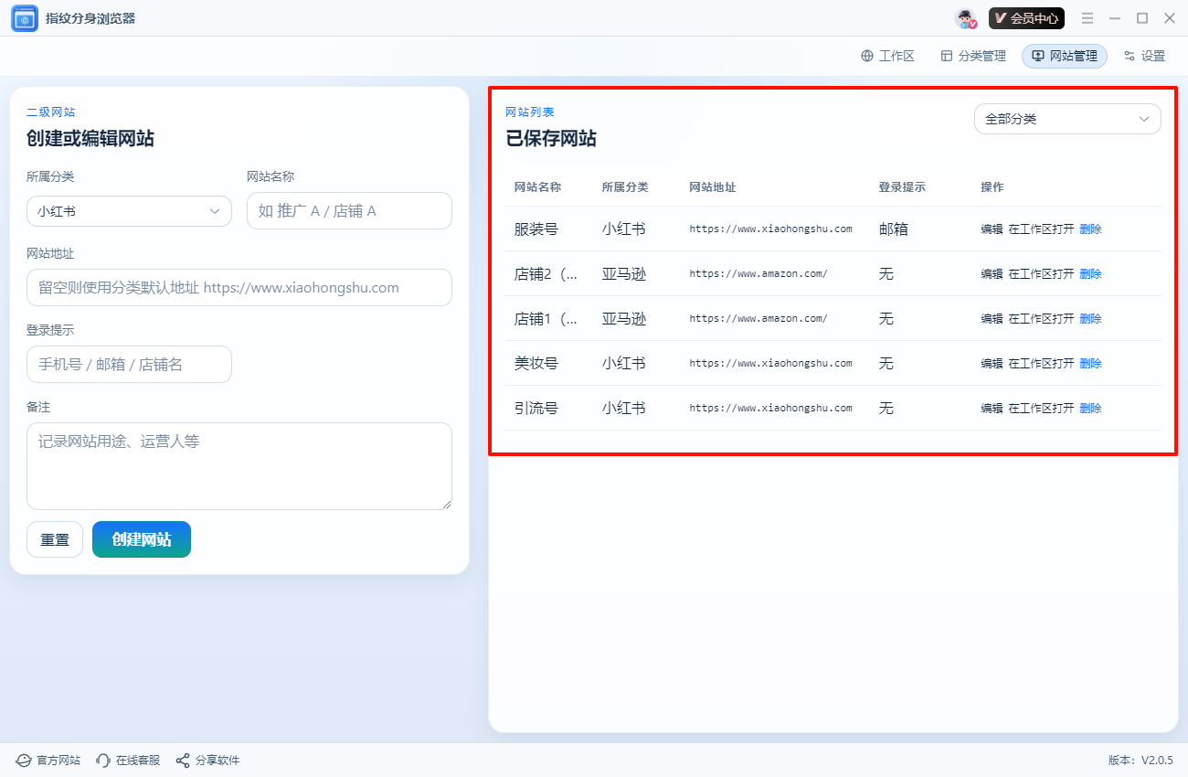Click the 邮箱 login hint cell
Screen dimensions: 1188x777
(894, 229)
